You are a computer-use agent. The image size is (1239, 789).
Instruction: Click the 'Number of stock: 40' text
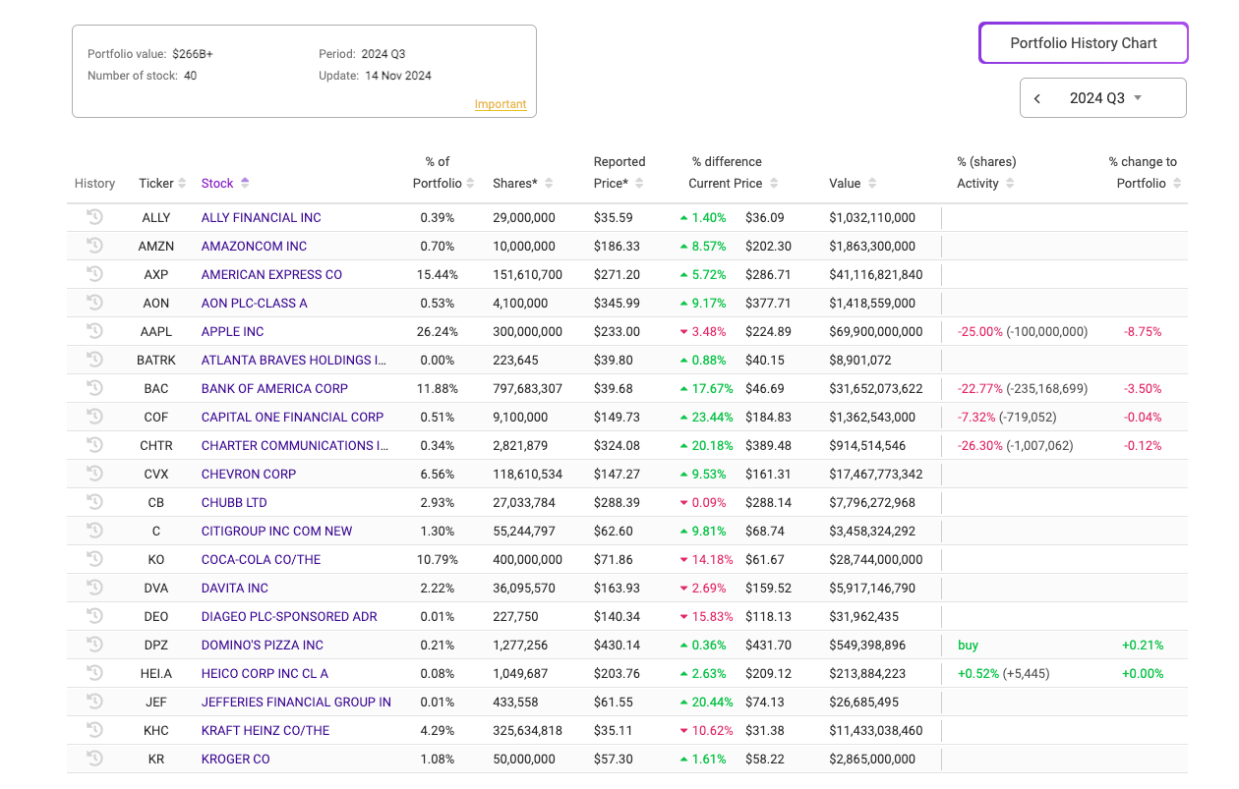[x=142, y=76]
